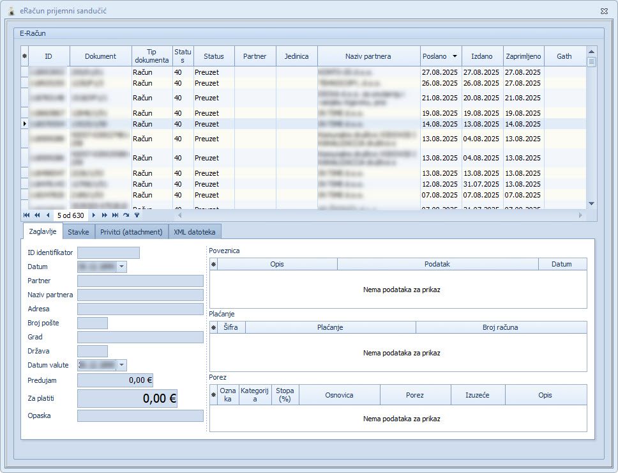Click the Naziv partnera column header
Viewport: 618px width, 473px height.
coord(368,56)
